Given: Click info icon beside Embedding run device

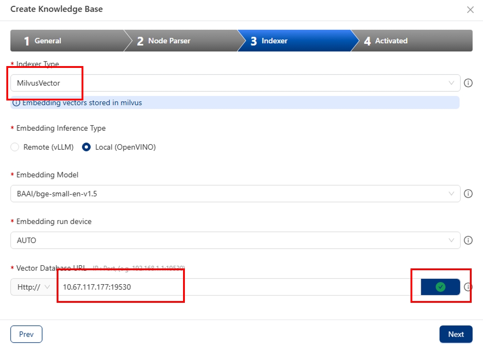Looking at the screenshot, I should [x=469, y=240].
